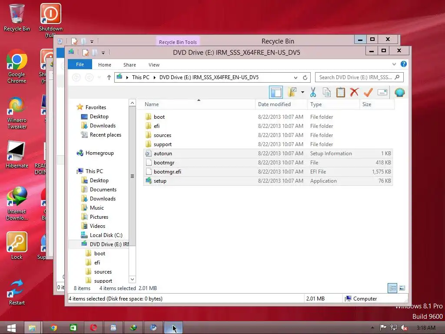This screenshot has height=334, width=445.
Task: Open Google Chrome desktop shortcut
Action: (17, 67)
